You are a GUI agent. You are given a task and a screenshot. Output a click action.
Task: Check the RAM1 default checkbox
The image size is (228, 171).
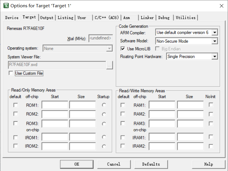coord(123,105)
